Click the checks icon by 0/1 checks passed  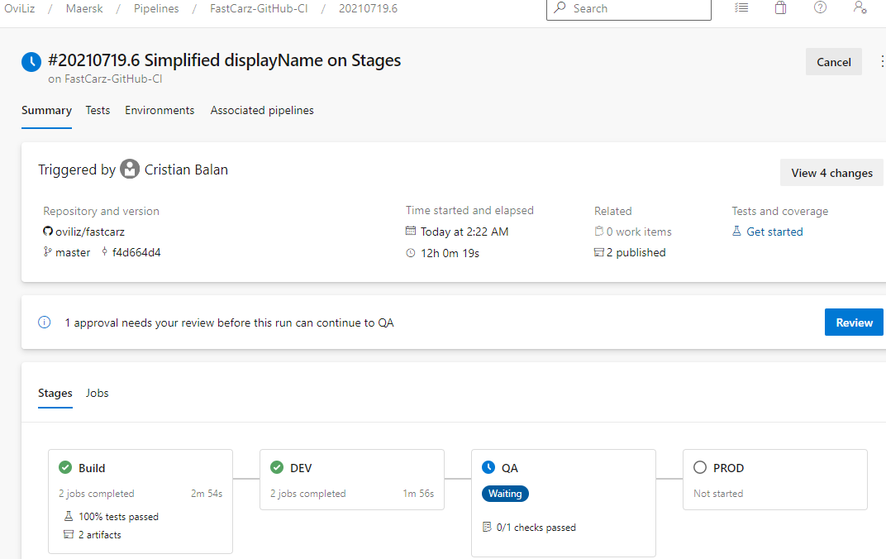[487, 527]
